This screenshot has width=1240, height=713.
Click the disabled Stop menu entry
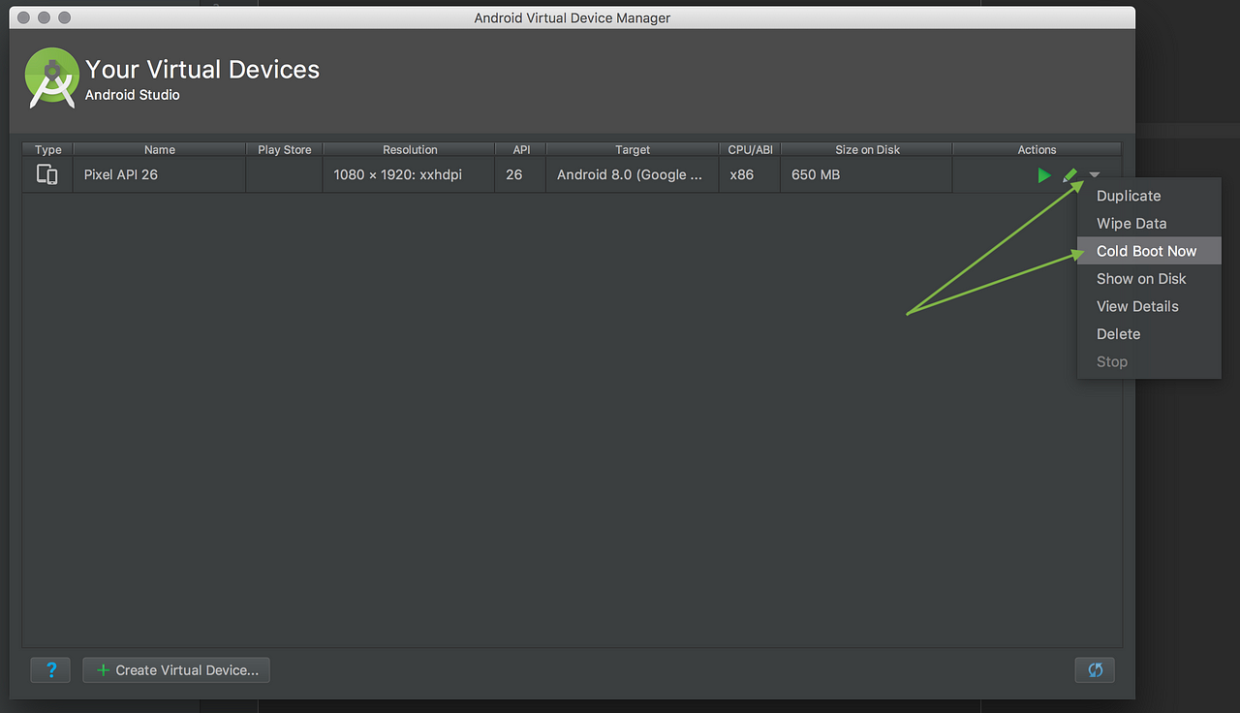click(1149, 361)
